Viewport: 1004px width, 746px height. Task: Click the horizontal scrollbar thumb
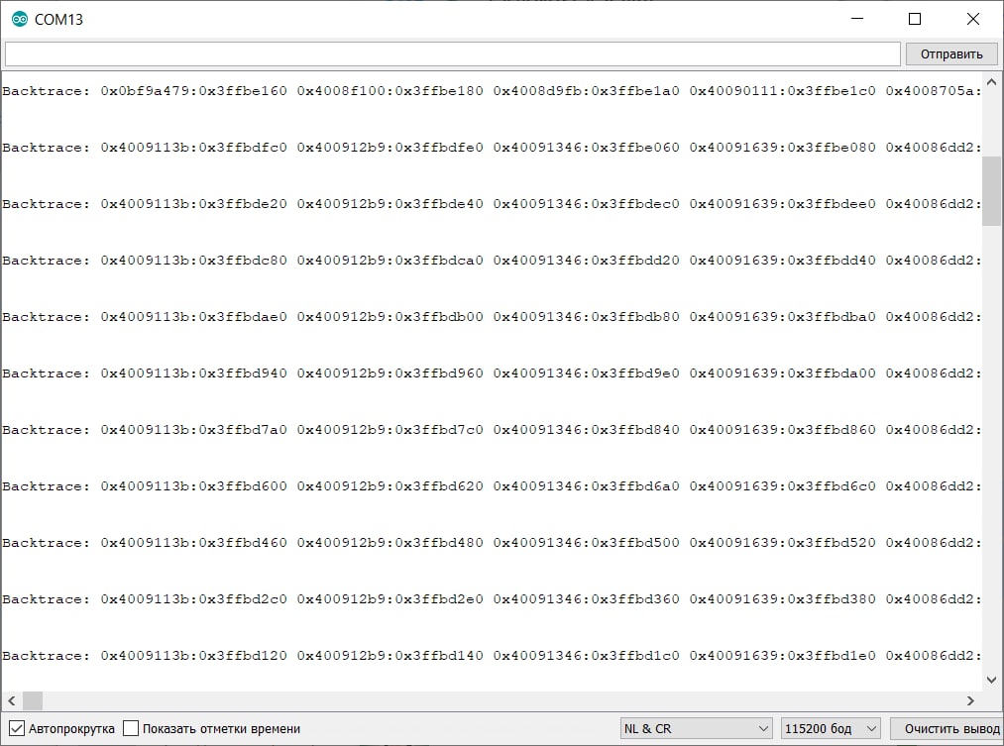tap(33, 700)
